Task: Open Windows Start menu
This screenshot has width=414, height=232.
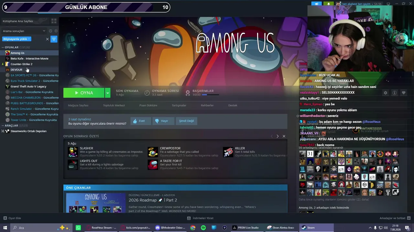Action: pyautogui.click(x=5, y=227)
